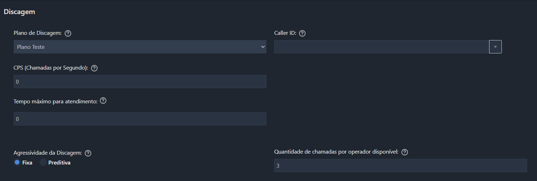Click Agressividade da Discagem help icon
Screen dimensions: 537x181
[88, 153]
